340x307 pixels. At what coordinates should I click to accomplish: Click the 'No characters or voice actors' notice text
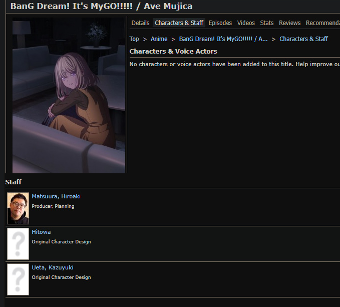(235, 64)
